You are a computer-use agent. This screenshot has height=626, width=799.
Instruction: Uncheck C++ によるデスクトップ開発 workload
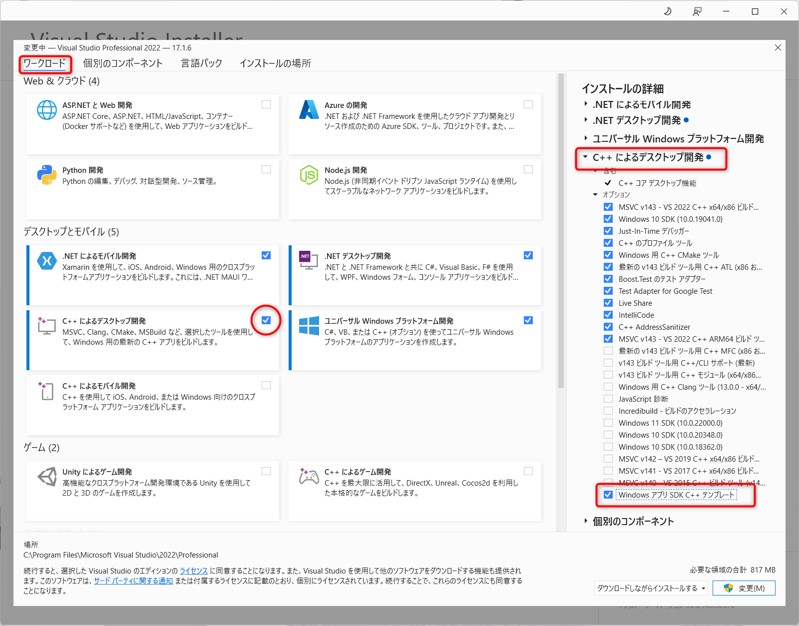266,320
